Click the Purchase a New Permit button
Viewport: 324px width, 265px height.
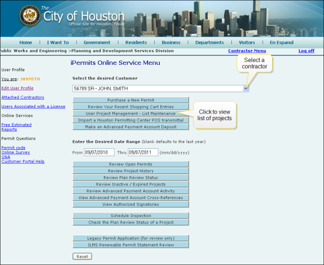tap(131, 100)
